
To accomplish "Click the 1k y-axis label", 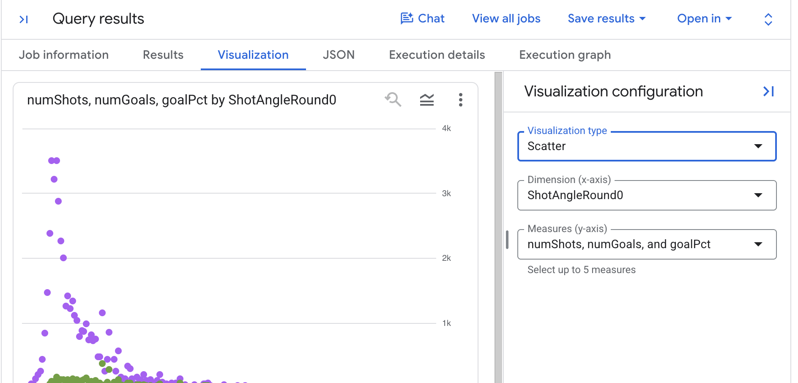I will (x=446, y=323).
